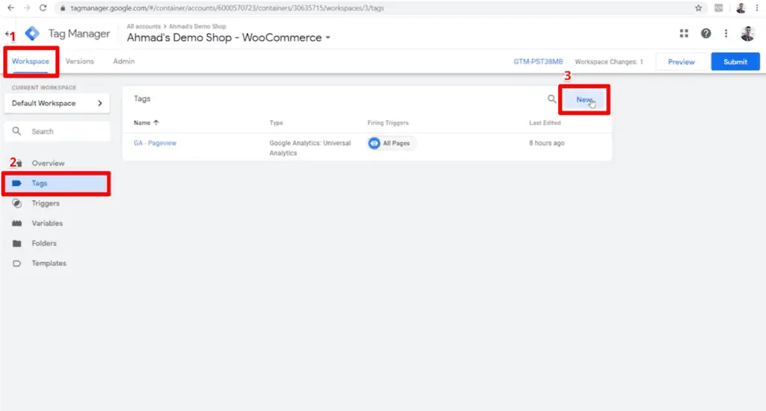Click All accounts breadcrumb link
Viewport: 766px width, 411px height.
click(144, 26)
